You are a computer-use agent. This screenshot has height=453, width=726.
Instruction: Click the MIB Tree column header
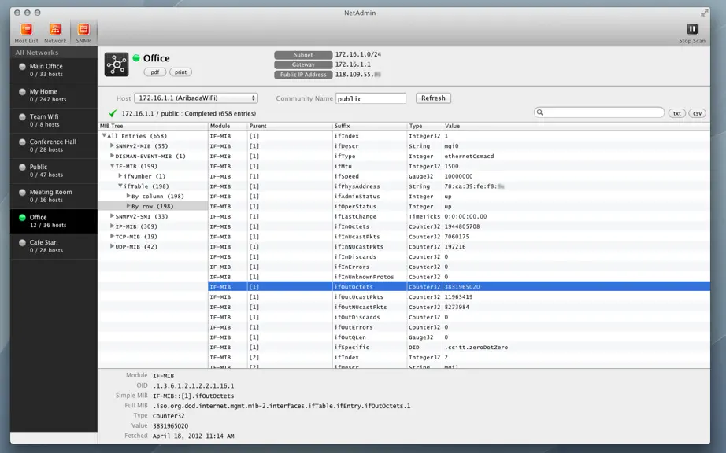[153, 126]
